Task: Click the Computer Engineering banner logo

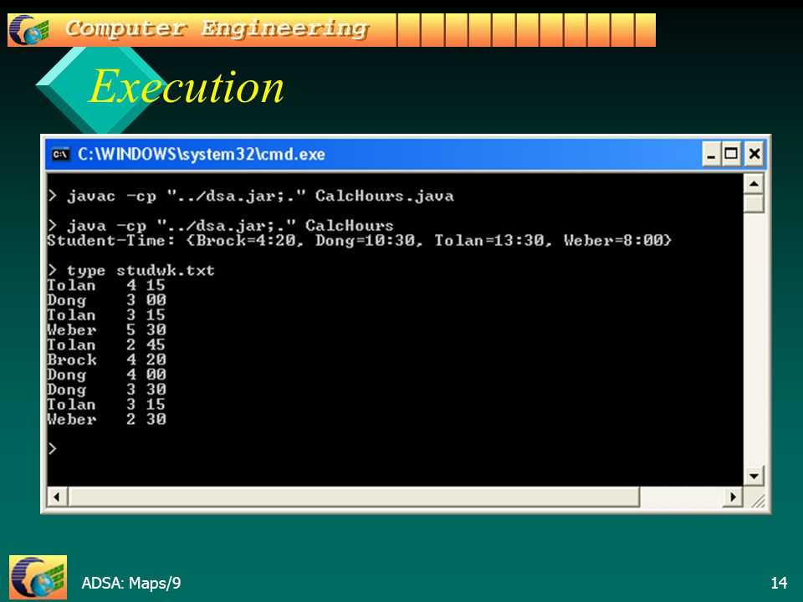Action: coord(29,30)
